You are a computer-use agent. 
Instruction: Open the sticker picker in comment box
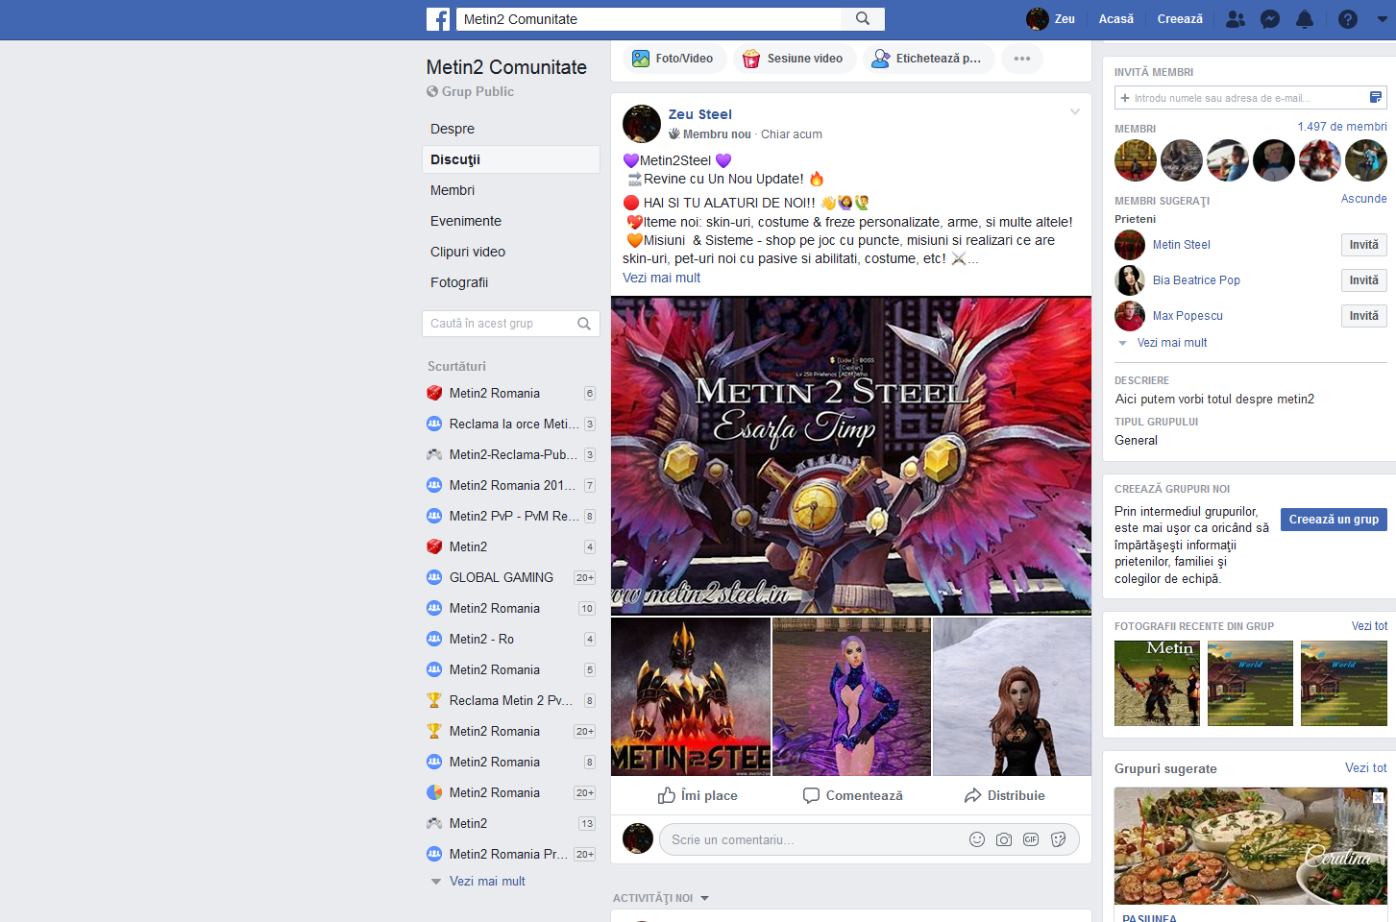click(x=1058, y=839)
